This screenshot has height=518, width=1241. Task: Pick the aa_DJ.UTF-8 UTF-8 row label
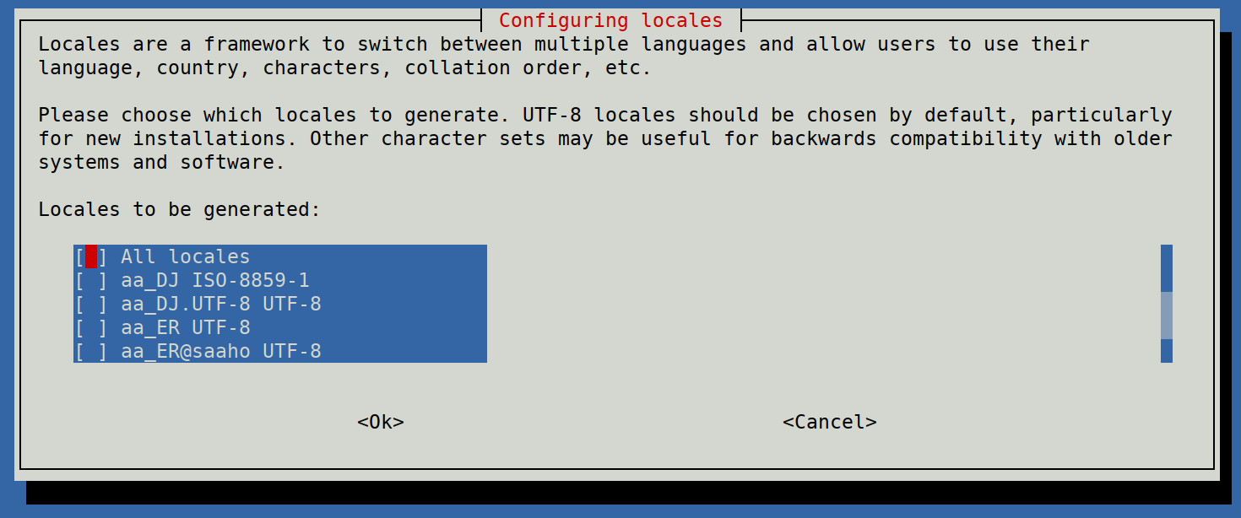tap(221, 304)
